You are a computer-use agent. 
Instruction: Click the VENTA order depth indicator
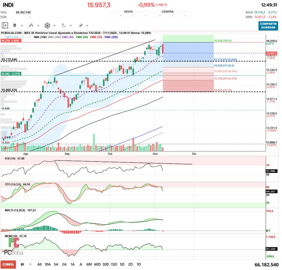pyautogui.click(x=129, y=12)
